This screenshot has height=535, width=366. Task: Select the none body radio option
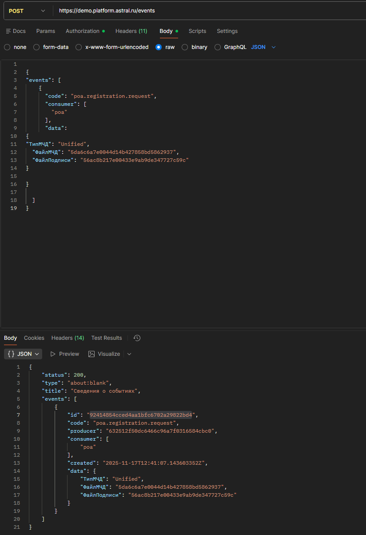(7, 47)
